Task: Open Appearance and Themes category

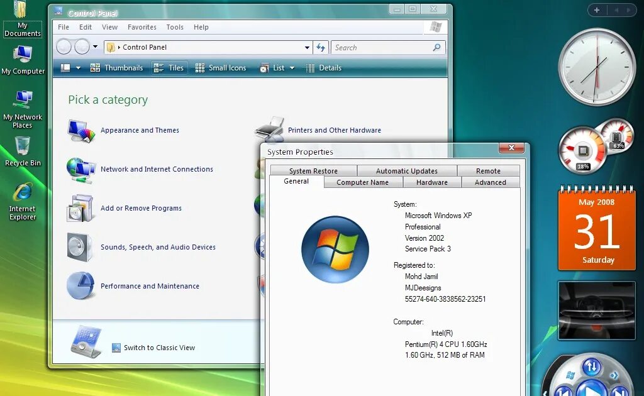Action: pos(140,130)
